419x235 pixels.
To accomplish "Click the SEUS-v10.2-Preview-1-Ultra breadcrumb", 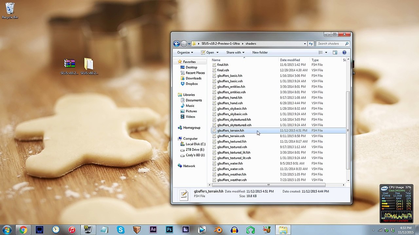I will (x=220, y=44).
